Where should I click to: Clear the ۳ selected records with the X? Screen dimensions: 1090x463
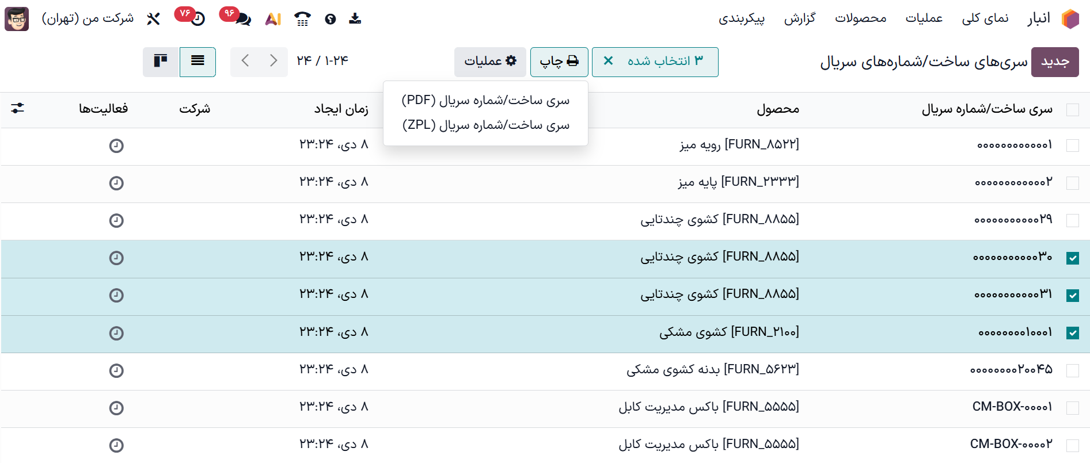[x=608, y=61]
